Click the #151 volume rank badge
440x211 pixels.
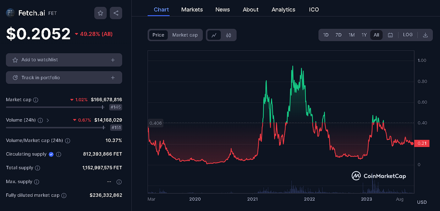(116, 128)
